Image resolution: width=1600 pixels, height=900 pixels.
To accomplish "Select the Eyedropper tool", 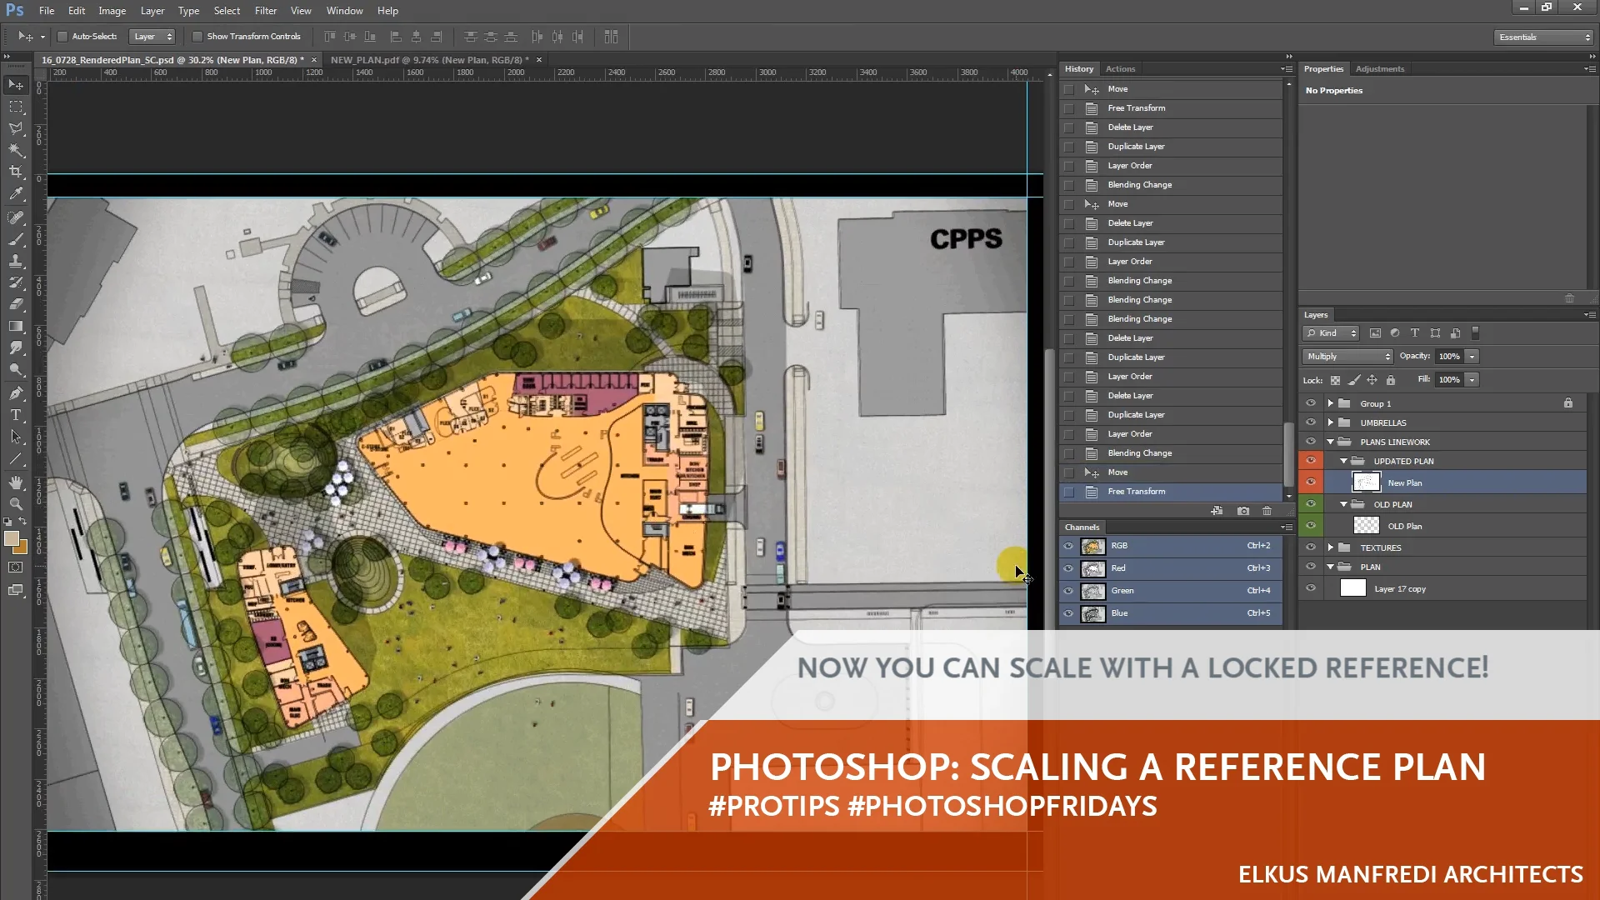I will click(x=16, y=194).
